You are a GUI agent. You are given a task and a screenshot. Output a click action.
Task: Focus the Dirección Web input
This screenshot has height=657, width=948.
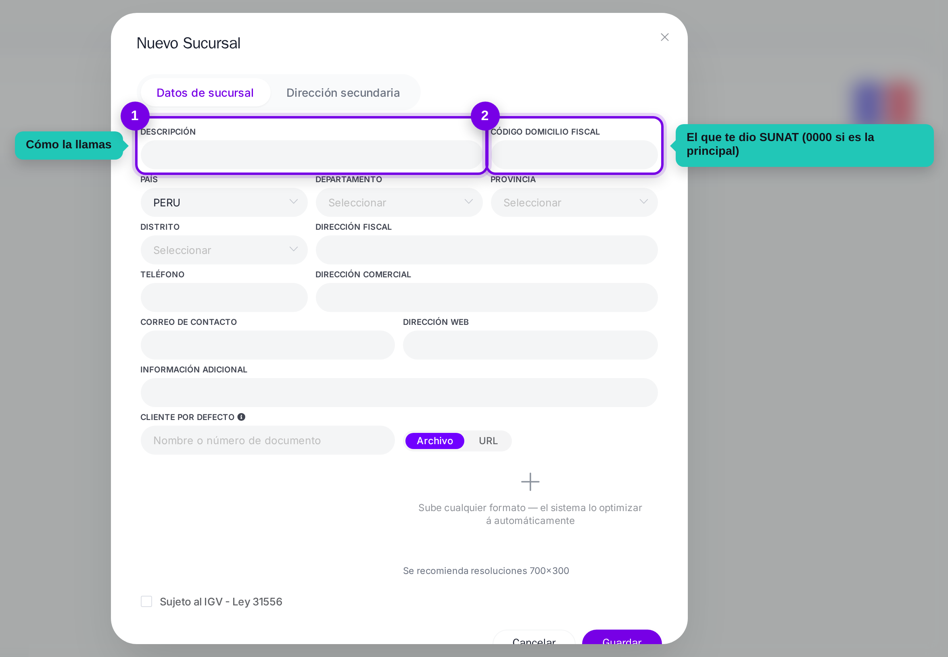[530, 345]
